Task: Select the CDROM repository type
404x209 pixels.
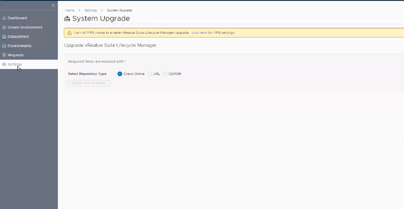Action: (165, 74)
